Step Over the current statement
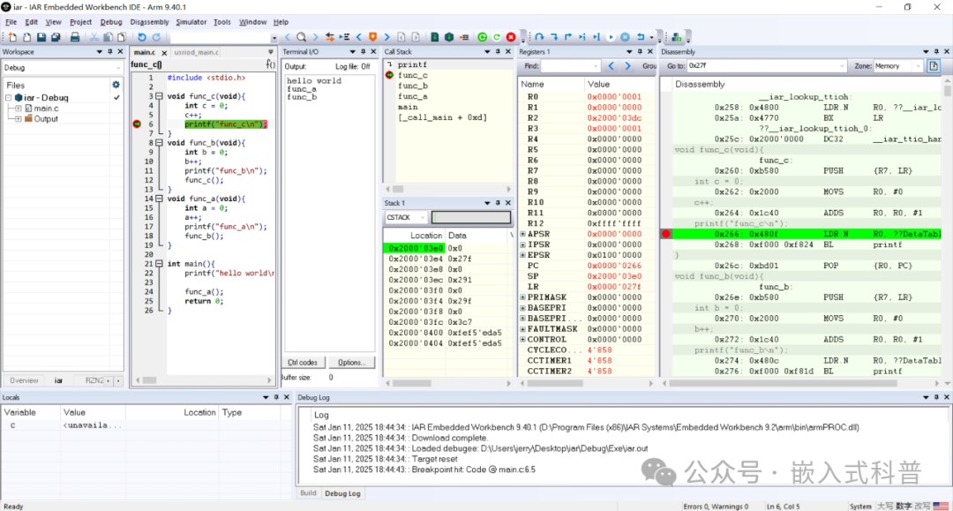Screen dimensions: 953x511 pos(539,37)
